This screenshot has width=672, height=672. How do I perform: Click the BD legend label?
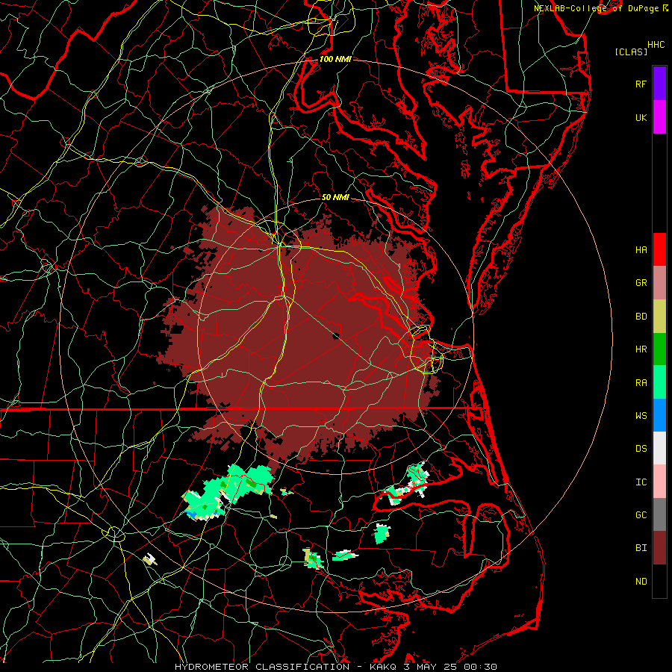point(641,317)
